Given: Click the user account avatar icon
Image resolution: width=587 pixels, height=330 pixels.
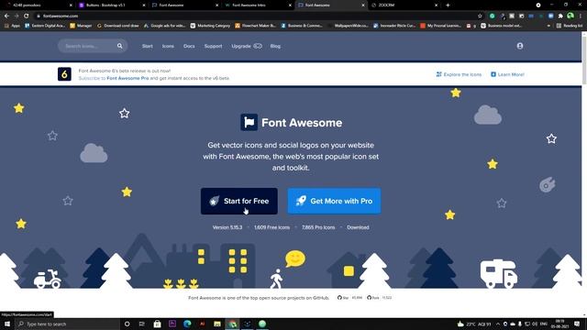Looking at the screenshot, I should point(520,46).
